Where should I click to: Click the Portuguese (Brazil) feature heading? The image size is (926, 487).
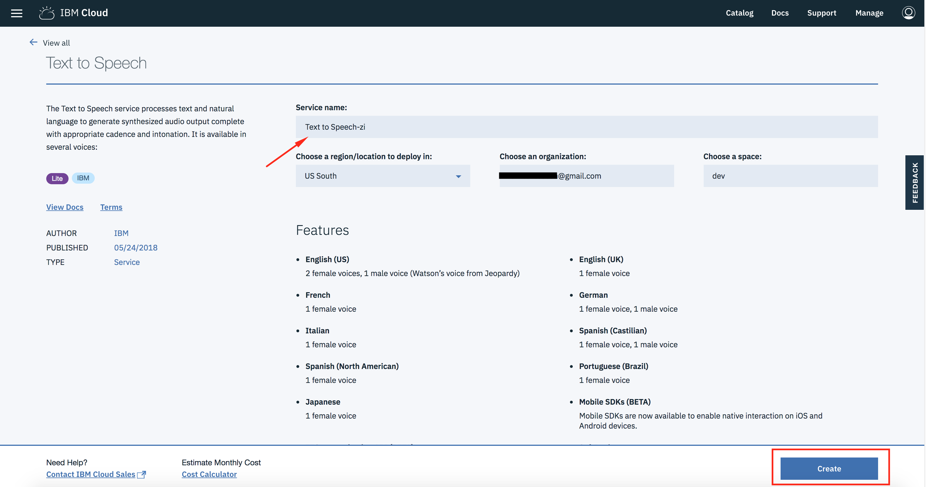click(614, 366)
